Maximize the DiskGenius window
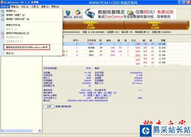This screenshot has width=191, height=137. pyautogui.click(x=184, y=2)
